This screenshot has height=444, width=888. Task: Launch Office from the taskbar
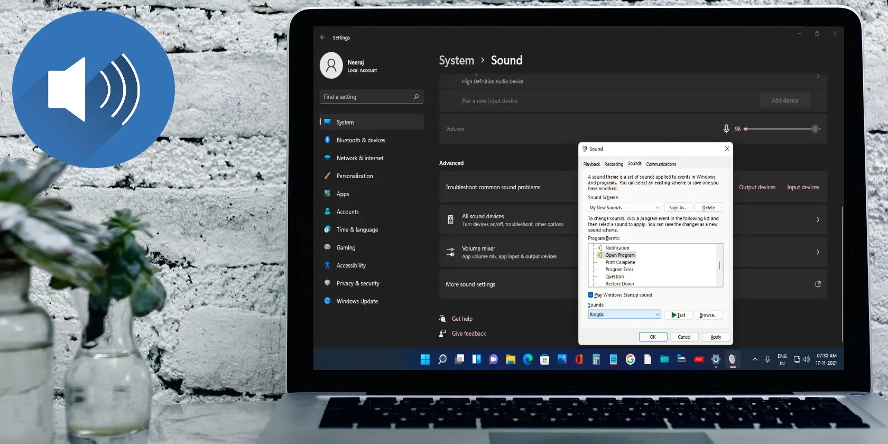579,359
